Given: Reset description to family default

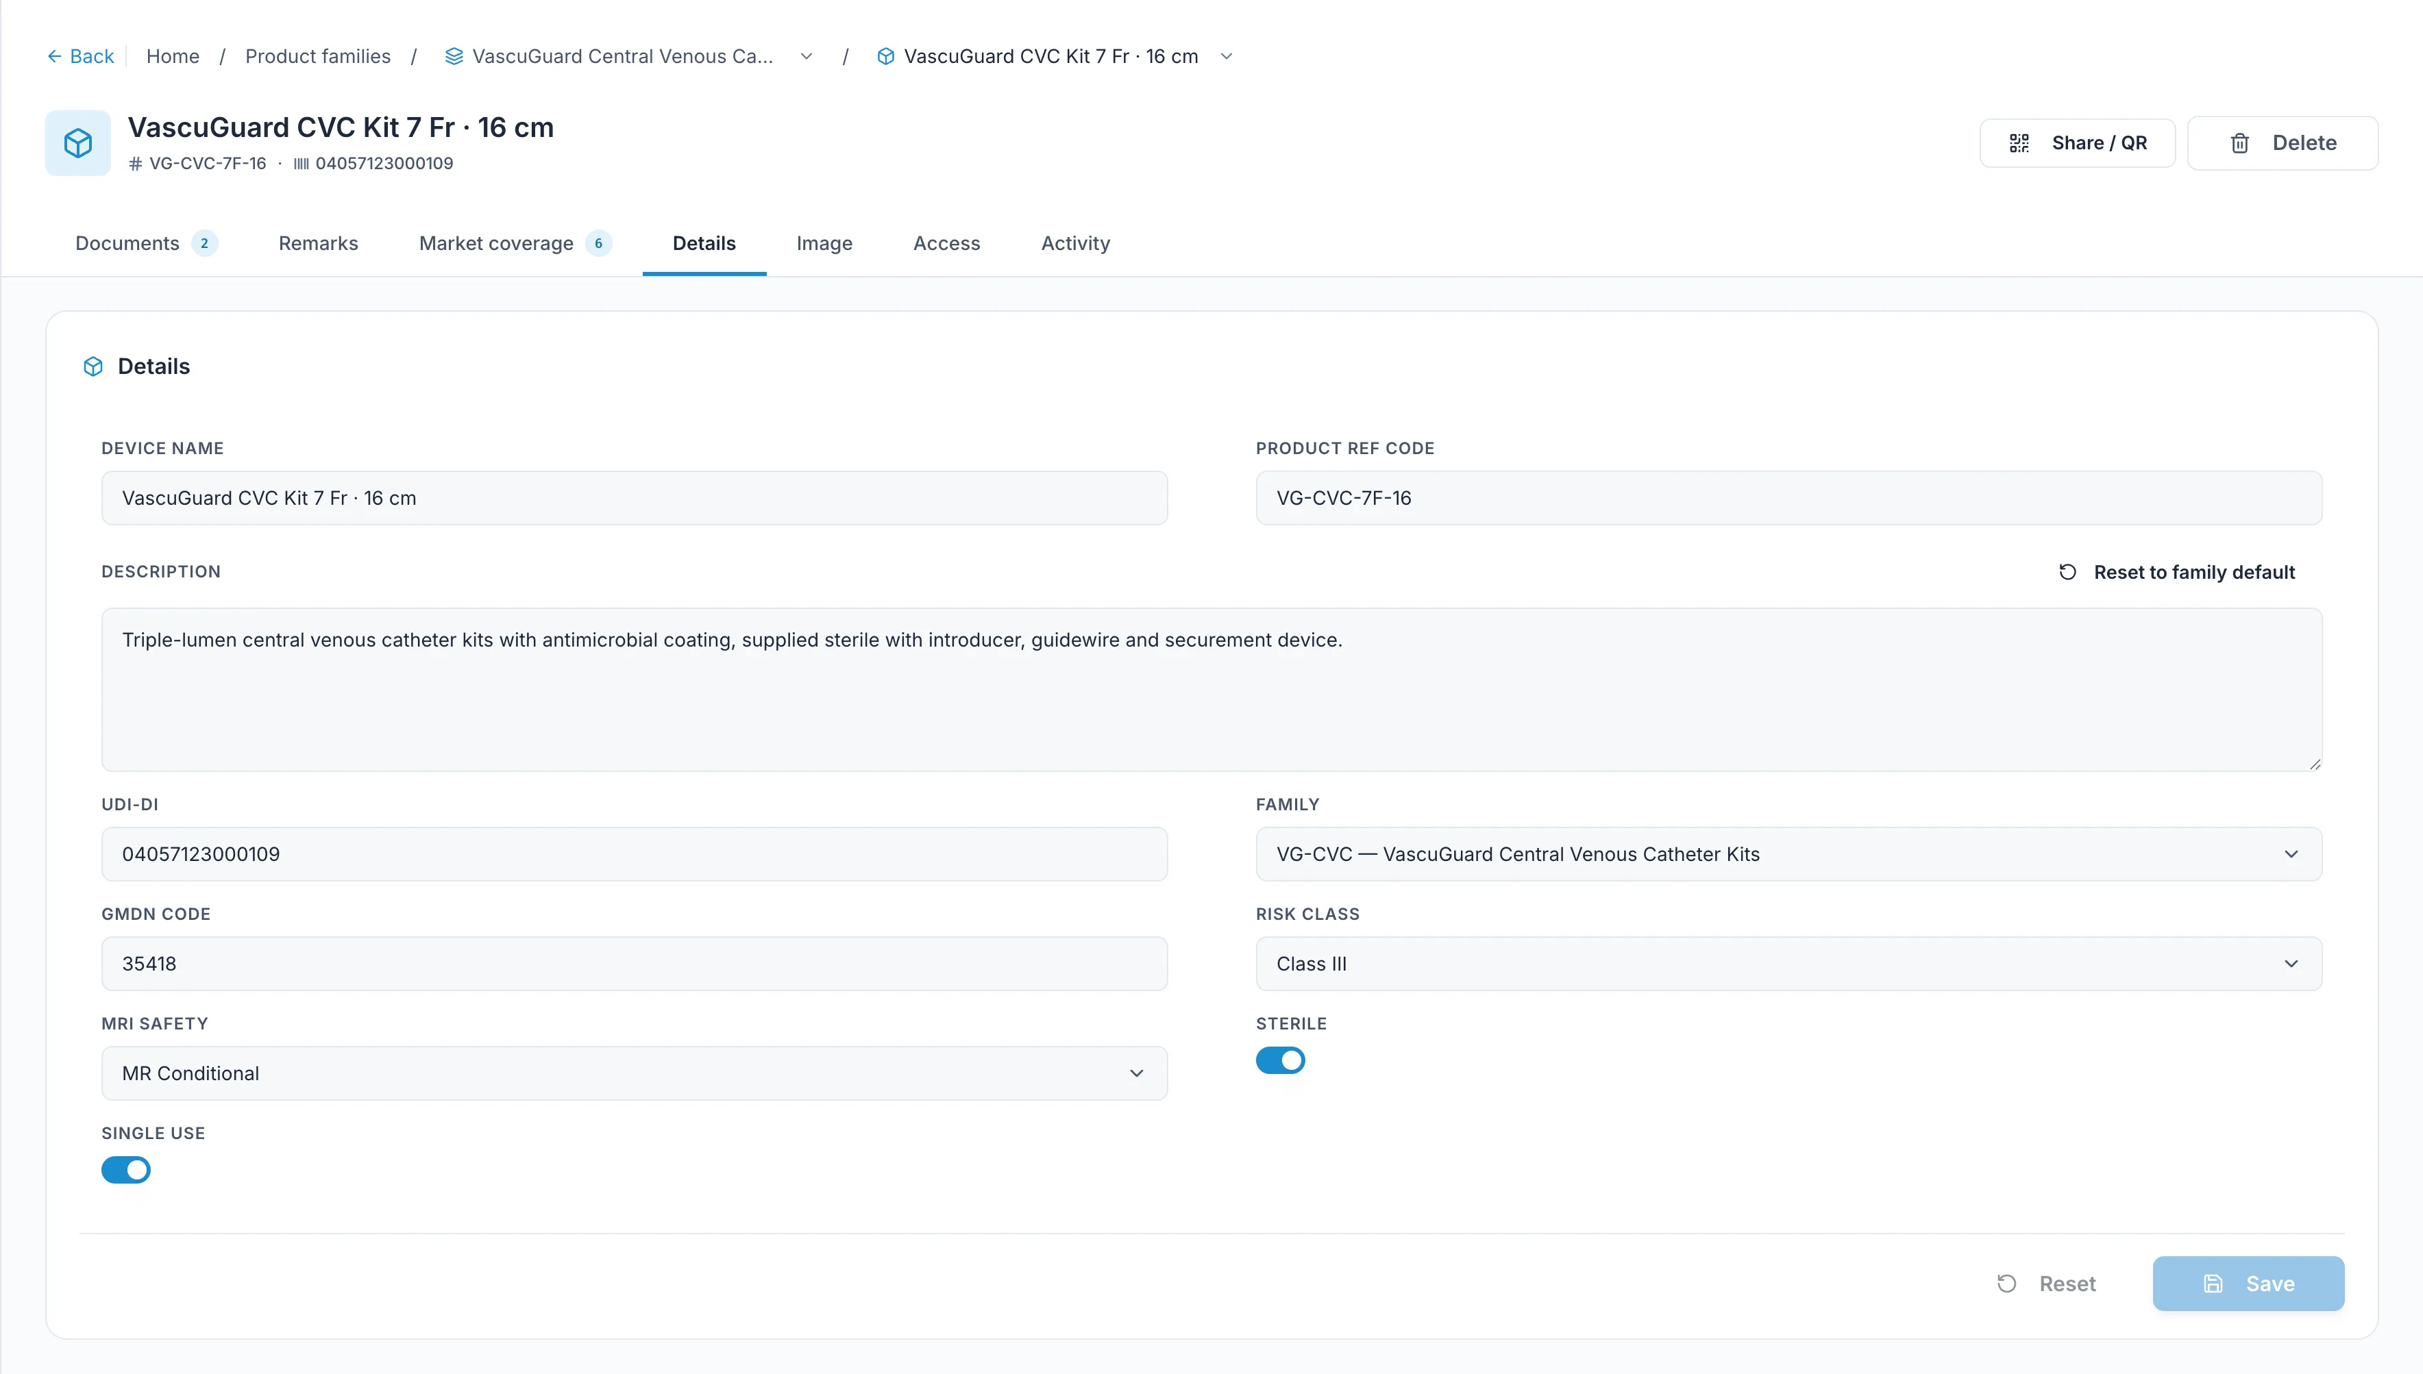Looking at the screenshot, I should point(2176,572).
